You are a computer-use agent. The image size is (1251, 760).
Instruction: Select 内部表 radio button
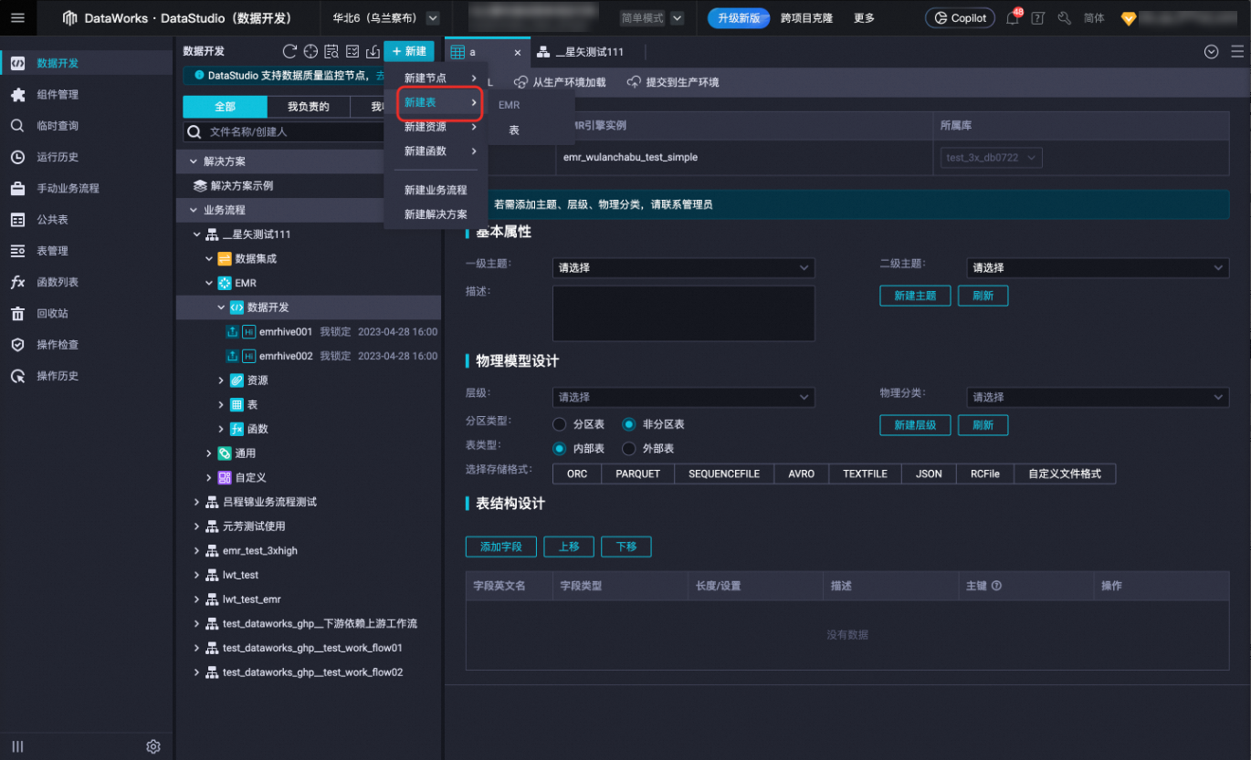click(x=560, y=449)
